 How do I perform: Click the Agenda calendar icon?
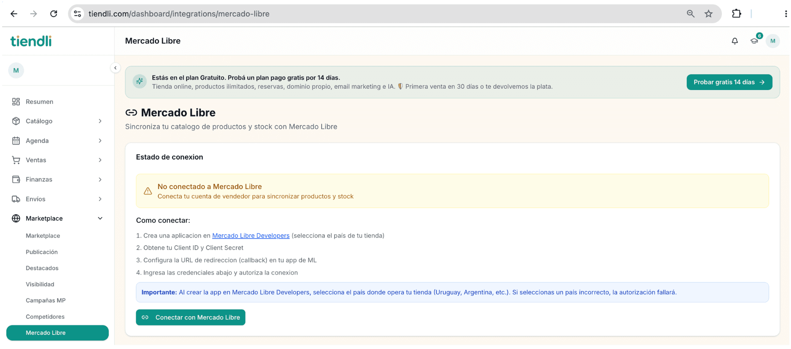tap(16, 141)
